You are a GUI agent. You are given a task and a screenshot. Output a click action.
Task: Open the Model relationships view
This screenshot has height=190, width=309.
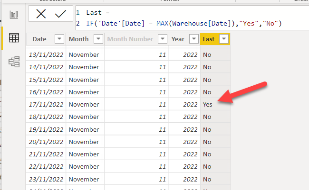point(14,62)
